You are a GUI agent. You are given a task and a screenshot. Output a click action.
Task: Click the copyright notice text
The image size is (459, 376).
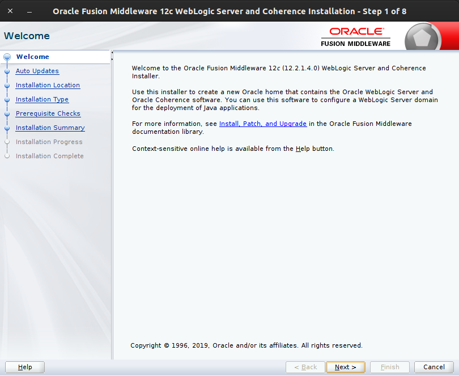(x=246, y=345)
